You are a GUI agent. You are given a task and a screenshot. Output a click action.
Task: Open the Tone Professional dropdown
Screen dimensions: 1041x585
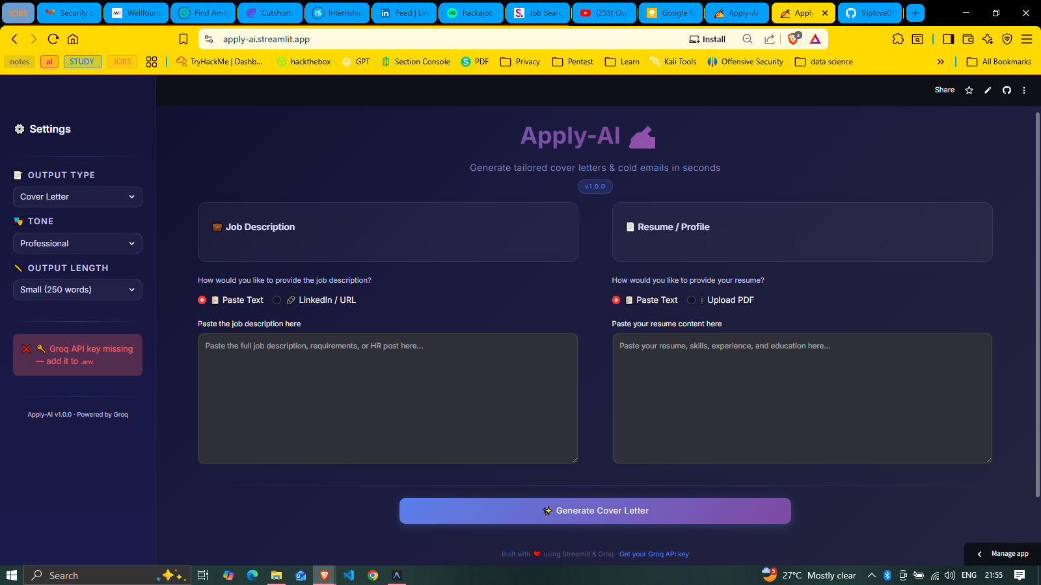point(77,244)
